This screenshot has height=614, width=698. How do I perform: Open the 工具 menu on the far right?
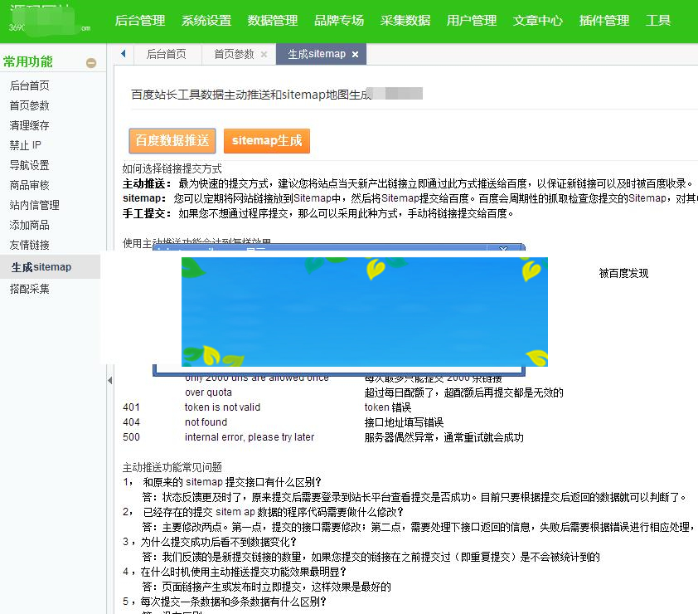[x=658, y=20]
